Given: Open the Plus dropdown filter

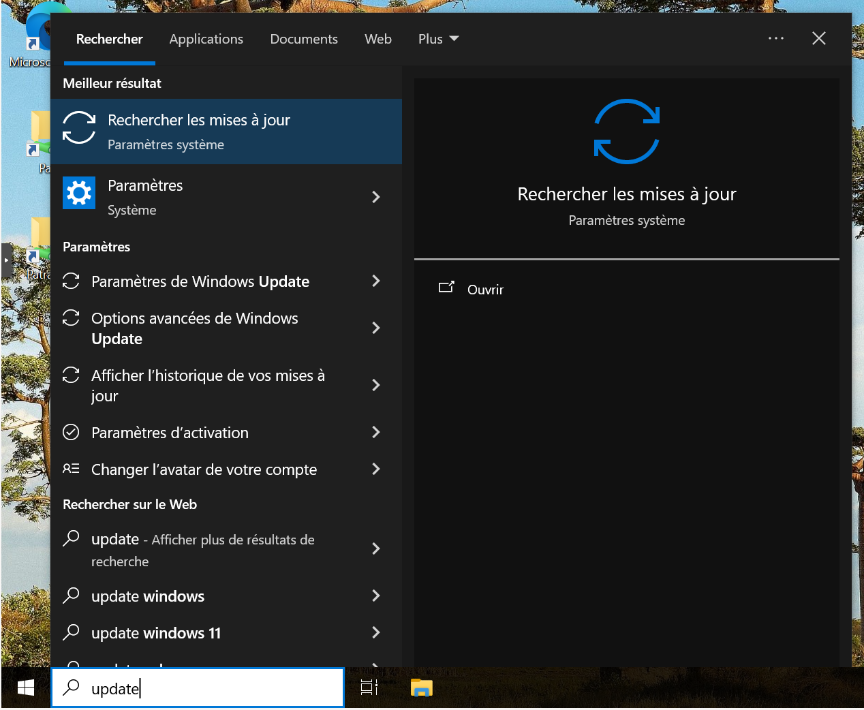Looking at the screenshot, I should (x=438, y=39).
